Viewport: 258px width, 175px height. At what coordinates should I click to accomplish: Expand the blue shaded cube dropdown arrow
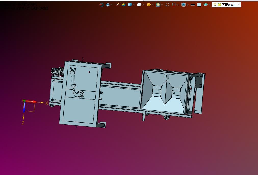(134, 5)
